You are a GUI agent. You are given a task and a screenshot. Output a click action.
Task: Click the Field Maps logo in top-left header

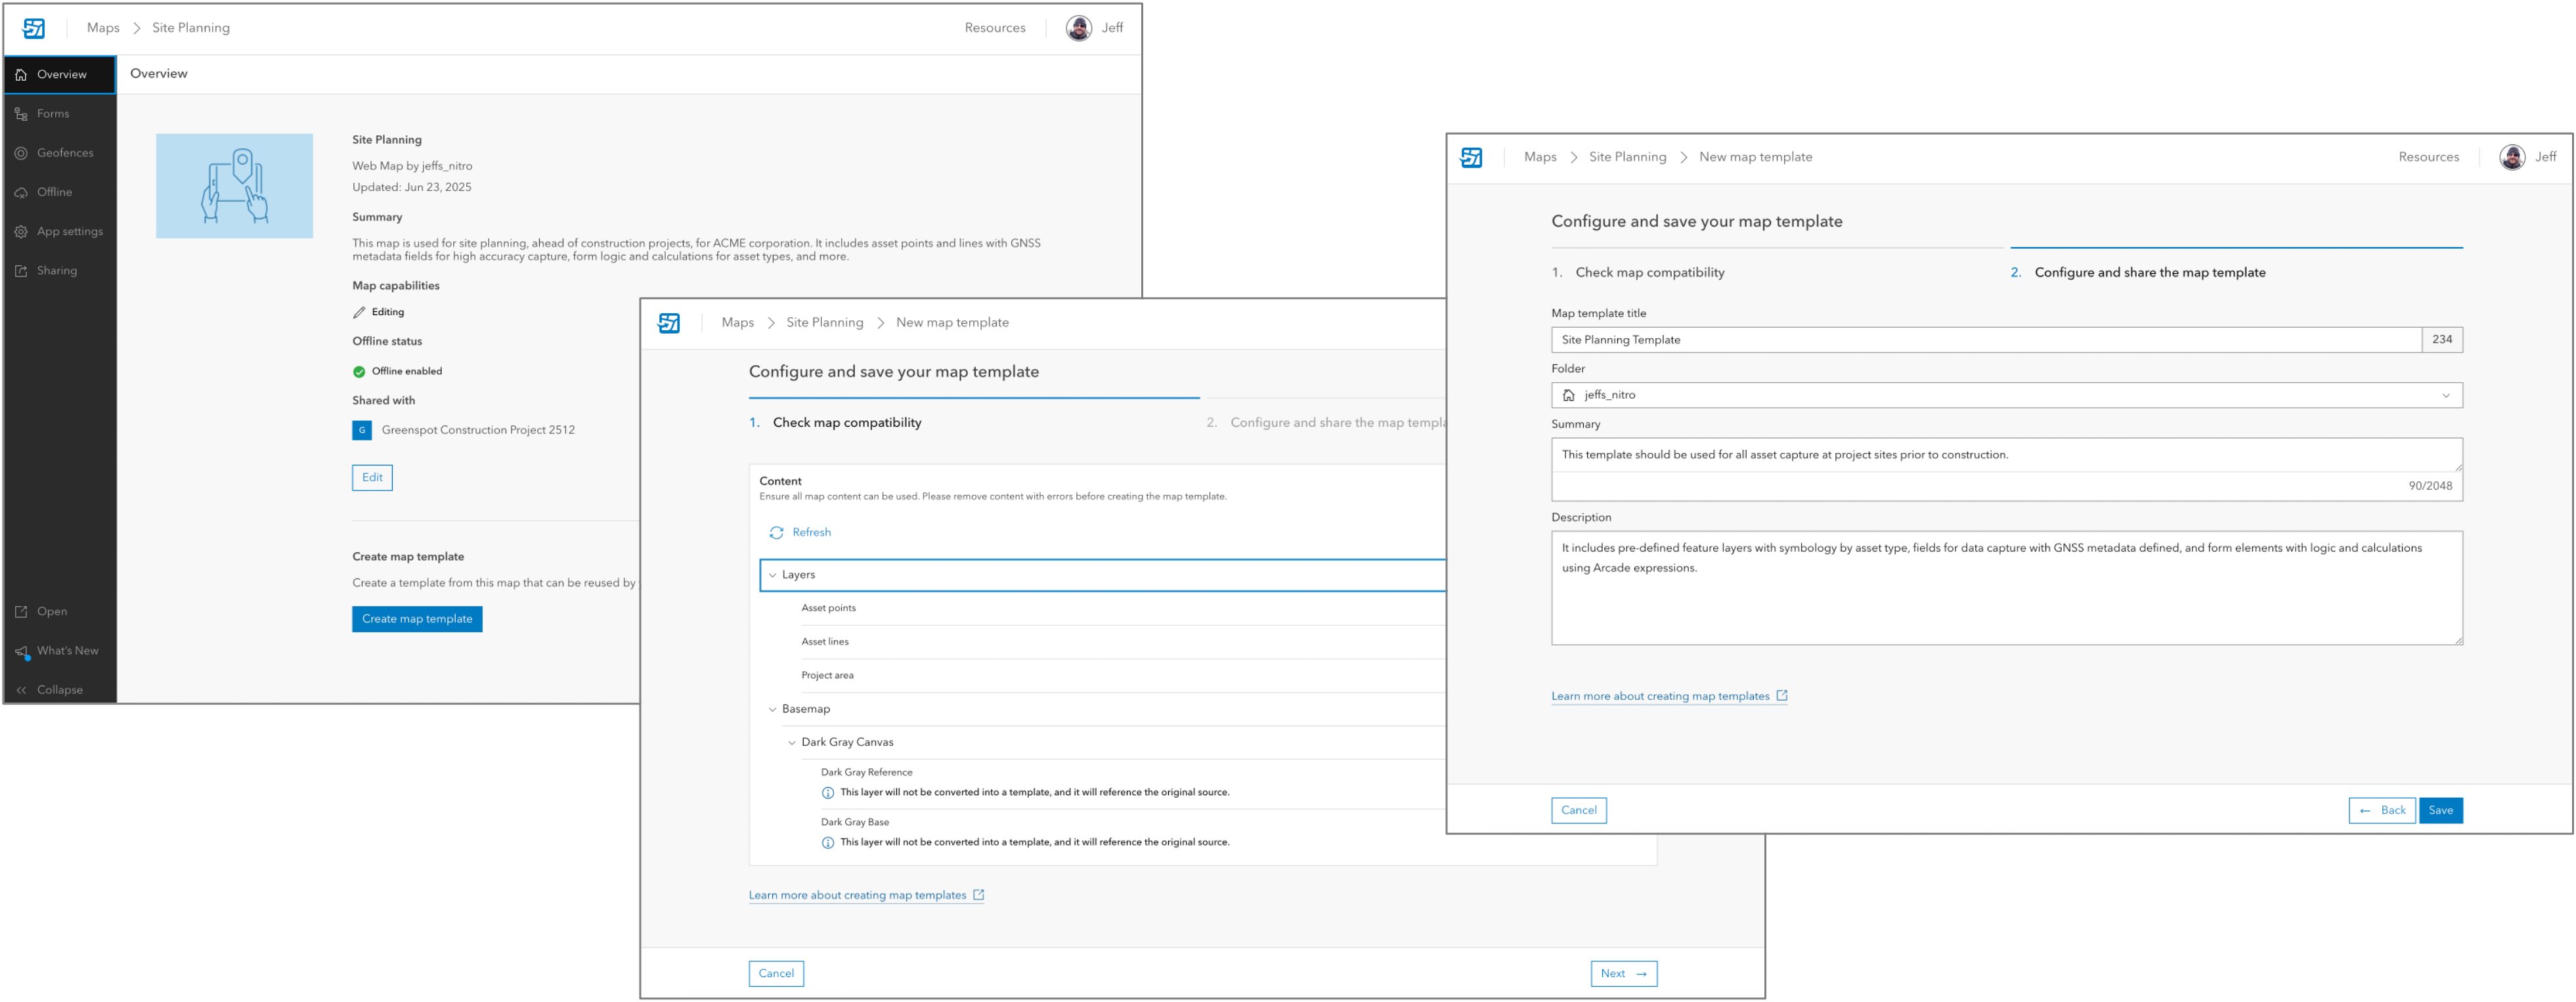tap(34, 28)
